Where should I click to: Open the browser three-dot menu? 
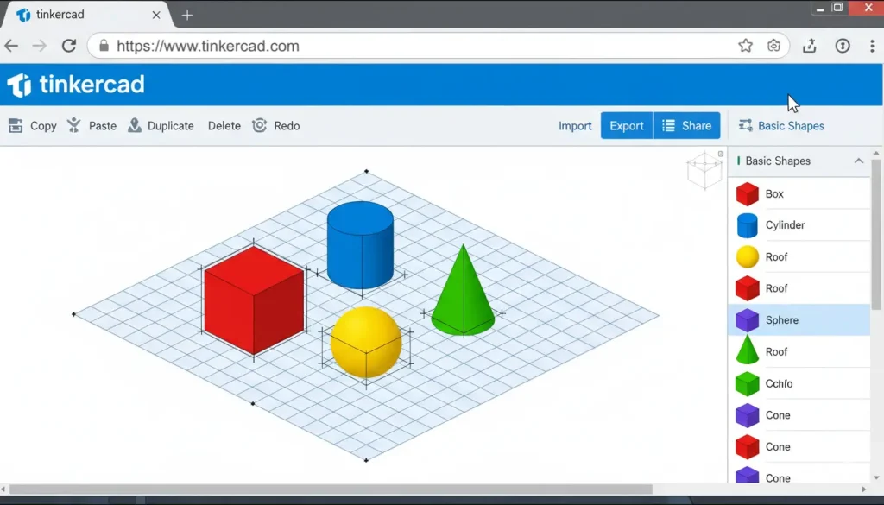click(873, 46)
